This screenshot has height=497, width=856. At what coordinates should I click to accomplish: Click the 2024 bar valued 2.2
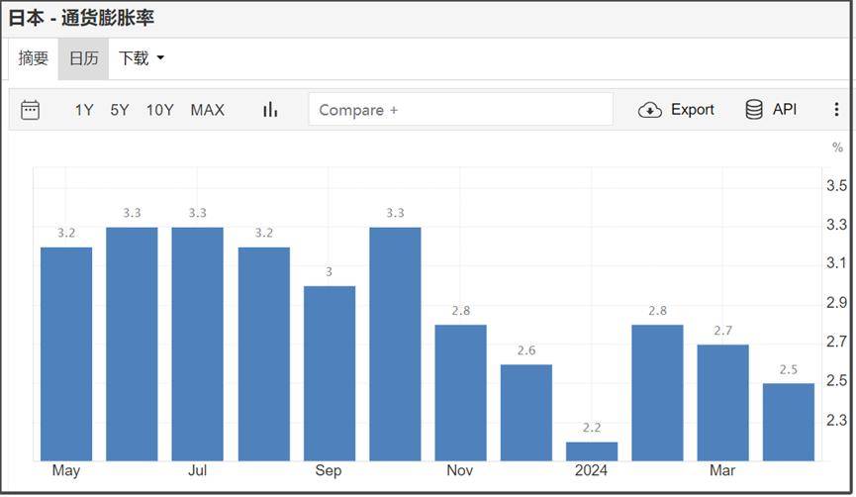pos(592,451)
